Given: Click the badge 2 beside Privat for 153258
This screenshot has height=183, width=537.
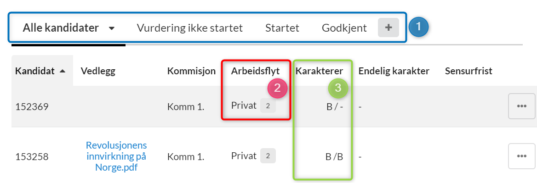Looking at the screenshot, I should click(268, 156).
